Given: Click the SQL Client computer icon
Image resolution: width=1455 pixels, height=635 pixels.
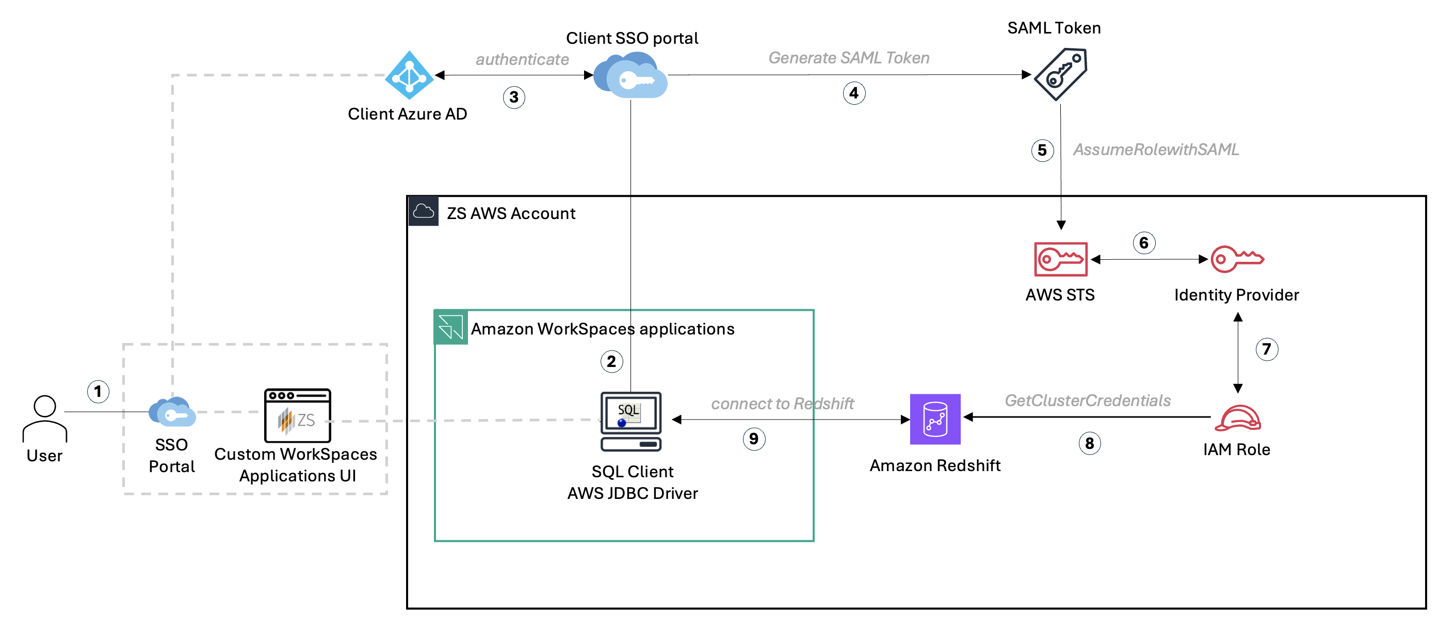Looking at the screenshot, I should pos(631,421).
